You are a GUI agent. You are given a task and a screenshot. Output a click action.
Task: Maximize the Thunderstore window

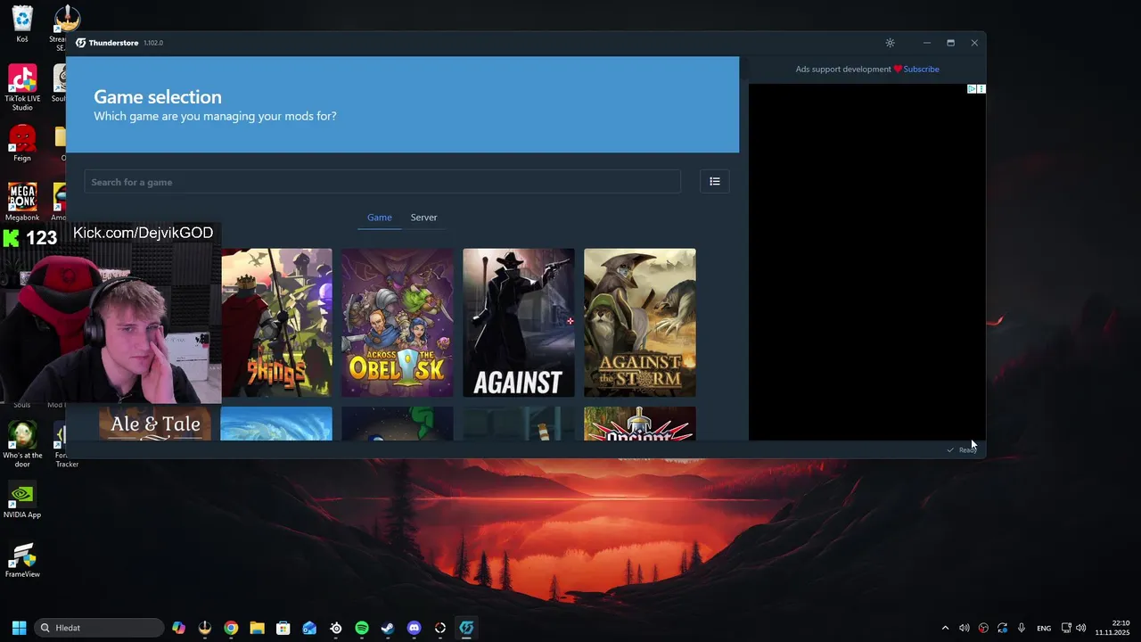point(950,43)
